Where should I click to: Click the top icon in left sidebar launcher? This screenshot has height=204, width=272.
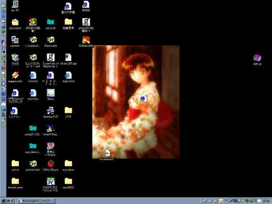click(x=3, y=5)
